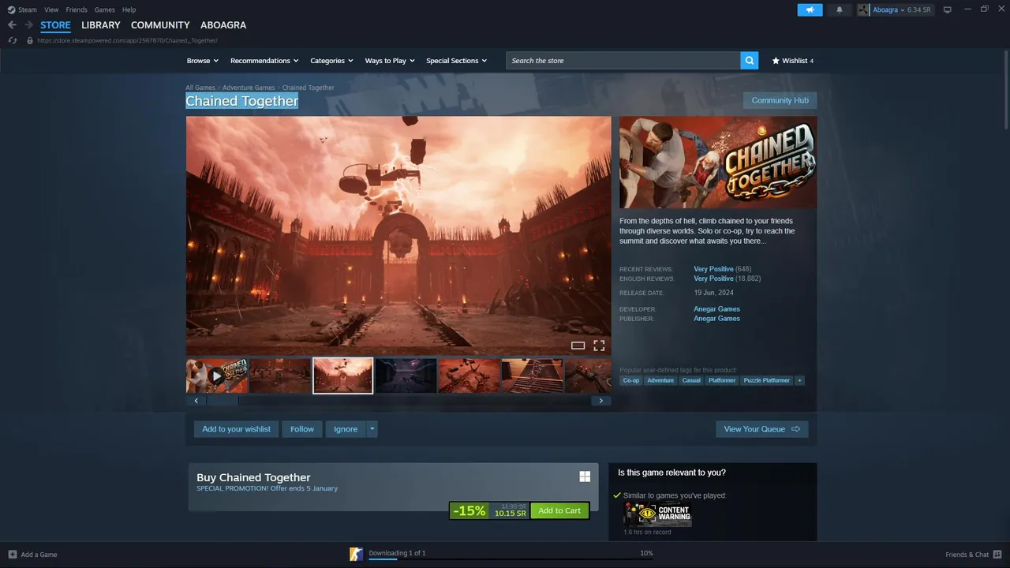The image size is (1010, 568).
Task: Select the Puzzle Platformer tag
Action: tap(766, 380)
